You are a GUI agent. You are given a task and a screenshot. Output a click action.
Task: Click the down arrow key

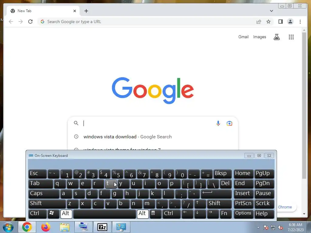(200, 214)
